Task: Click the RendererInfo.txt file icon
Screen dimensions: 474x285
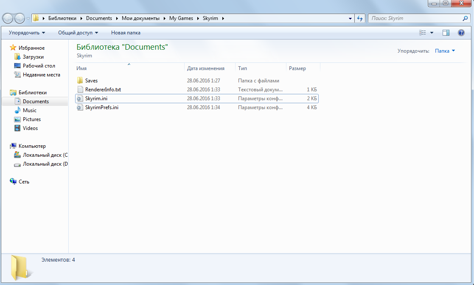Action: [80, 89]
